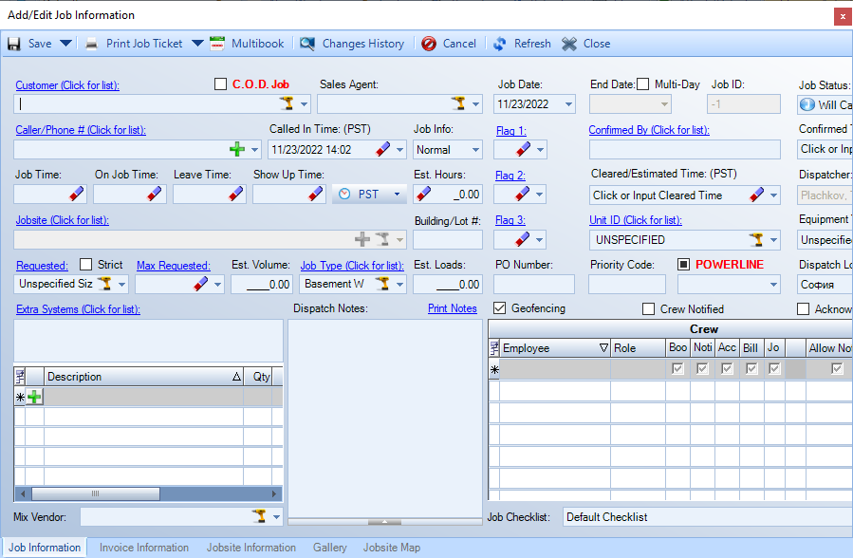Click the Dispatch Notes text area
Viewport: 853px width, 558px height.
click(384, 418)
